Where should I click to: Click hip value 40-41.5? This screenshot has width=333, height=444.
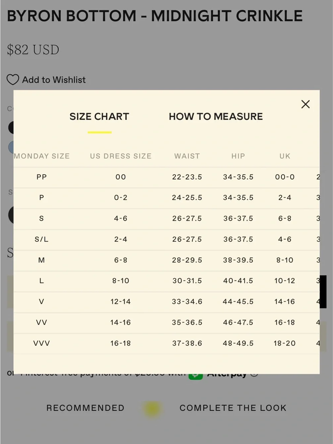[238, 281]
